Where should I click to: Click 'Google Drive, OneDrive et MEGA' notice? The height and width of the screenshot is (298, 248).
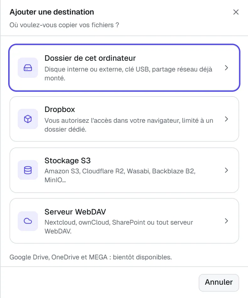click(x=91, y=257)
